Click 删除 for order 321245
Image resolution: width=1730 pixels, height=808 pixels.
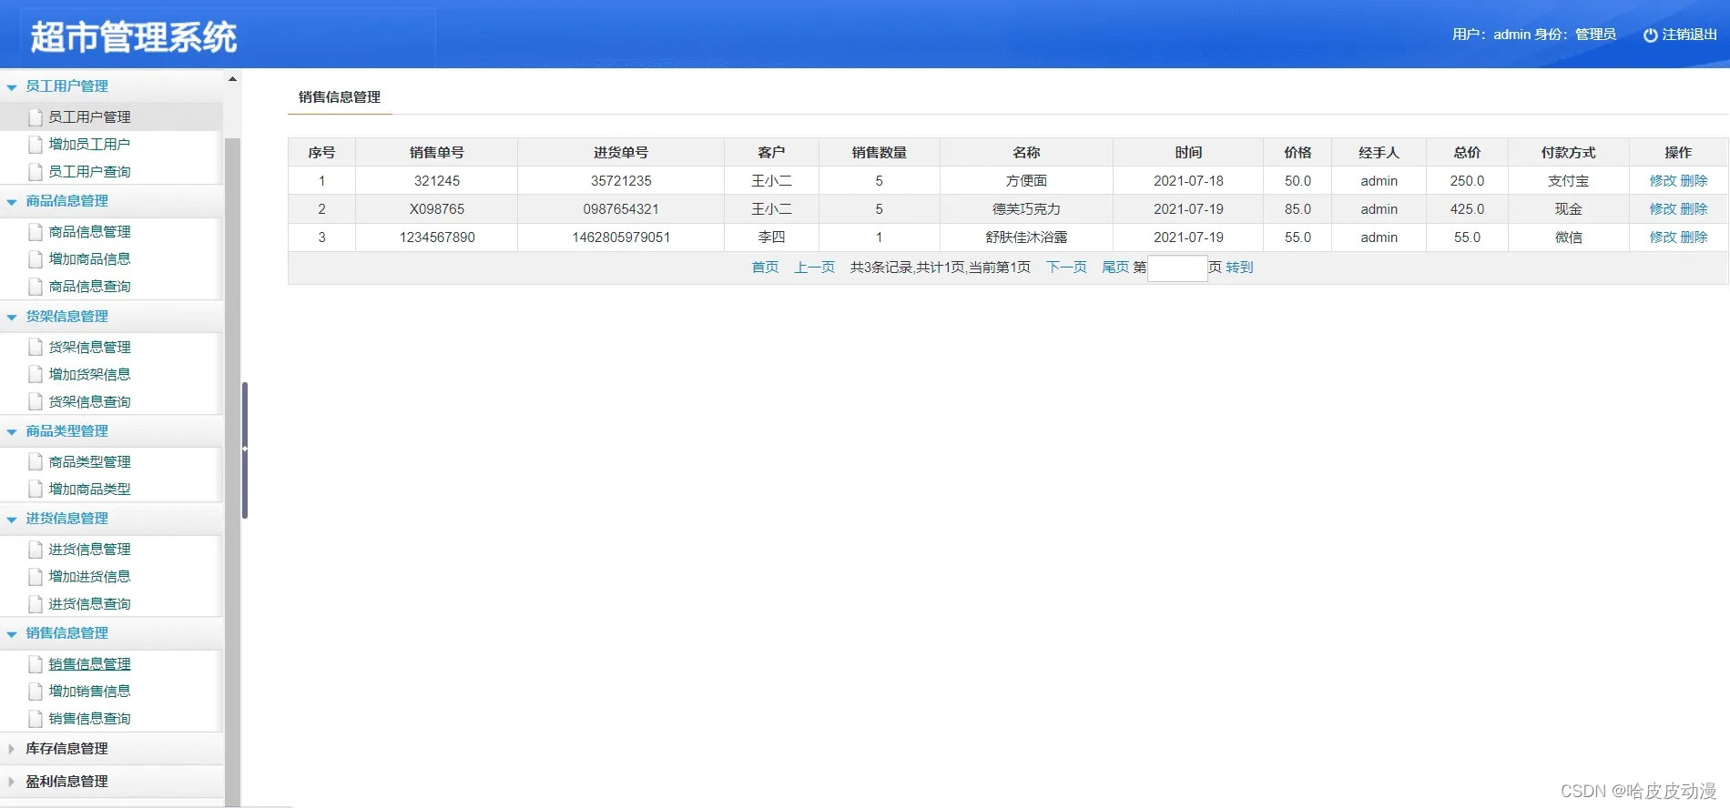pyautogui.click(x=1694, y=181)
